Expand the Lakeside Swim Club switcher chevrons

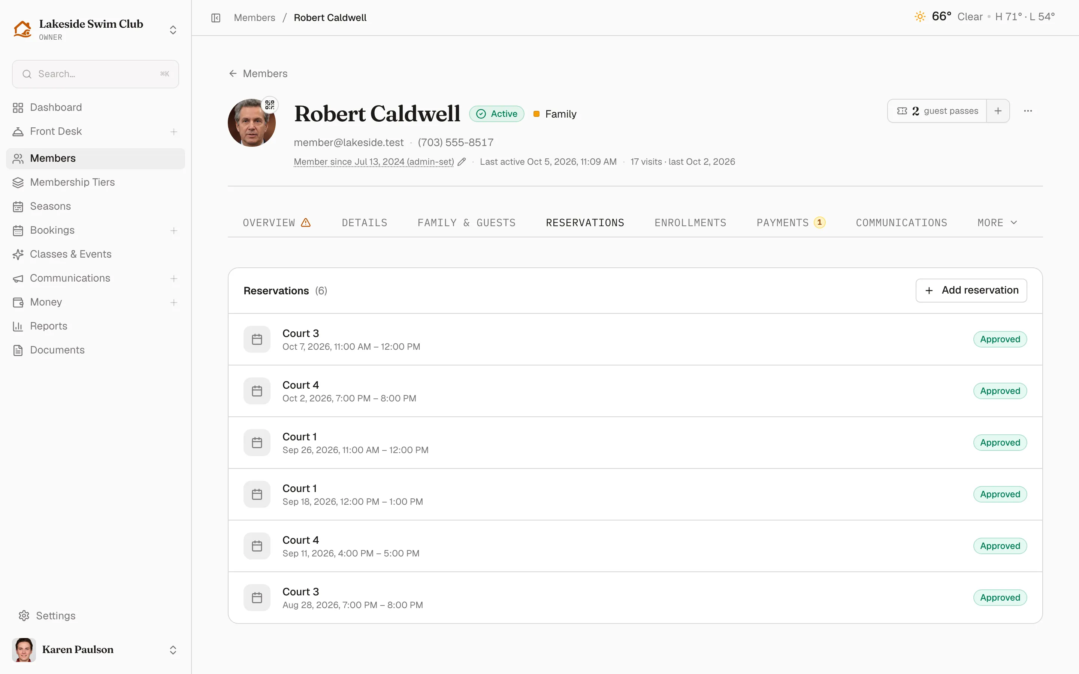pos(173,30)
